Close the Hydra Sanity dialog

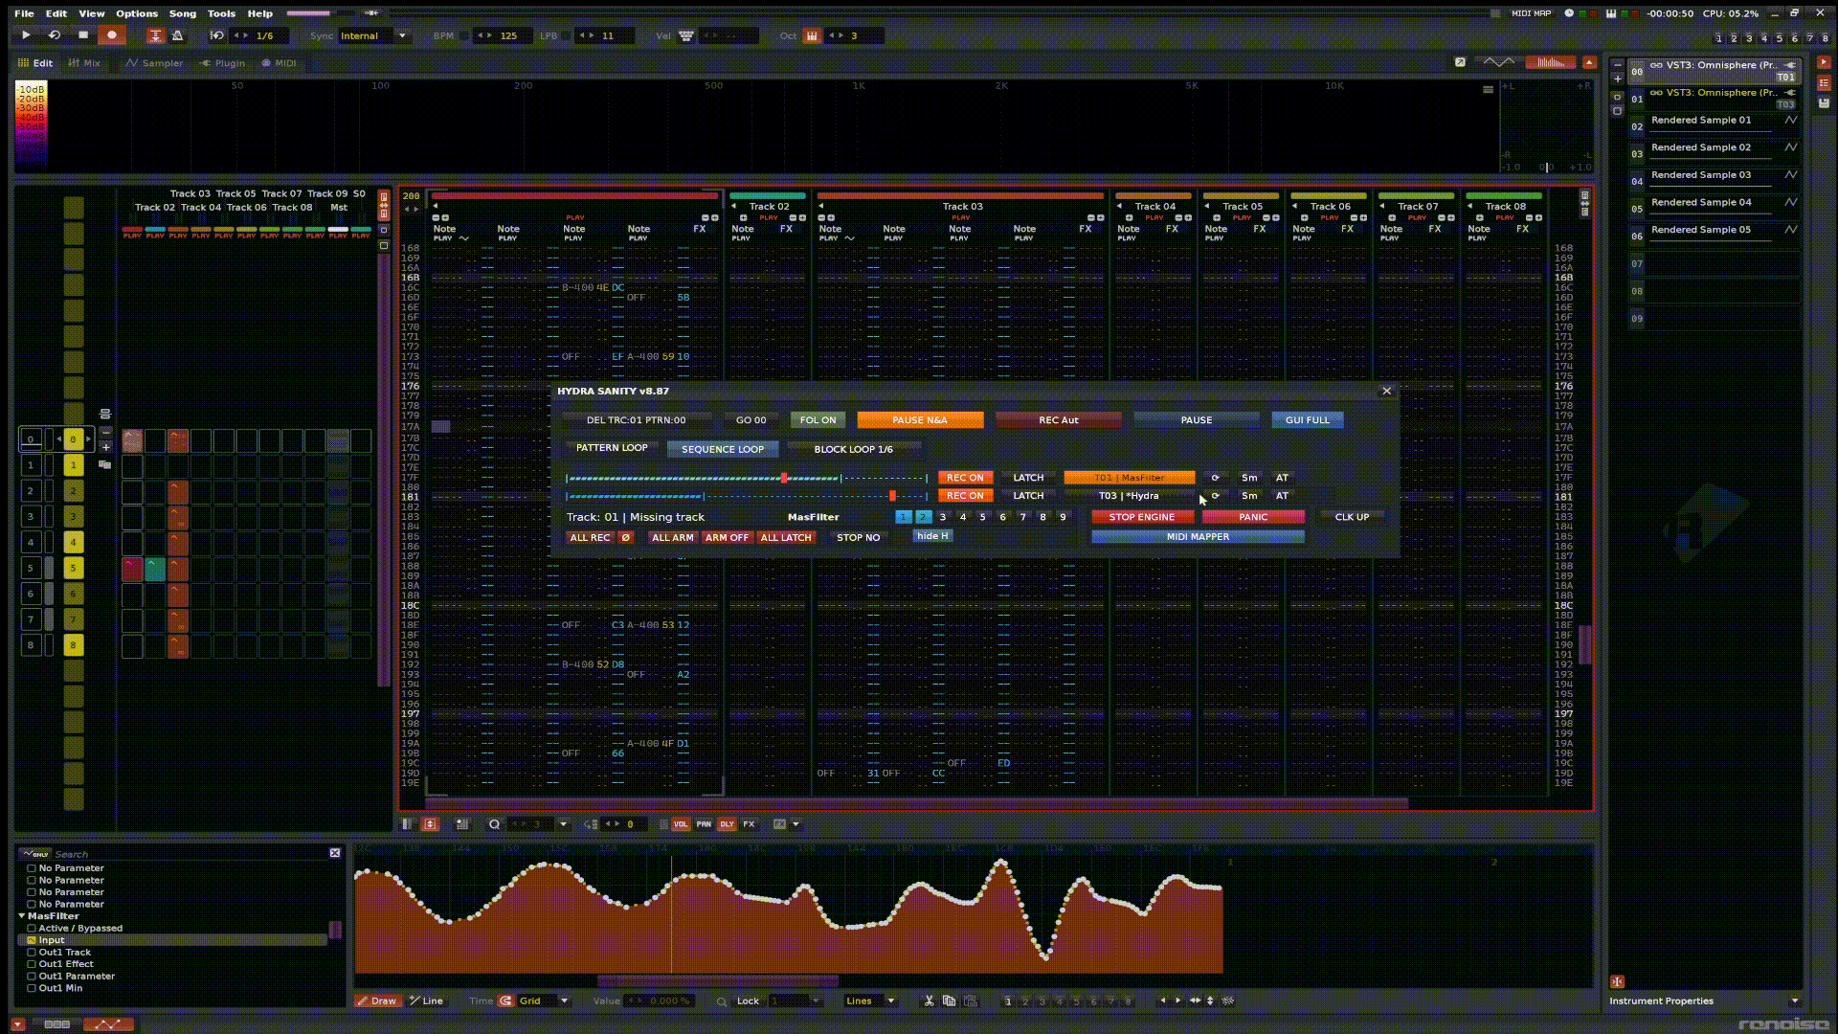(1386, 391)
